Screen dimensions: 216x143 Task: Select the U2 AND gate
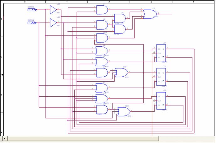click(x=102, y=25)
